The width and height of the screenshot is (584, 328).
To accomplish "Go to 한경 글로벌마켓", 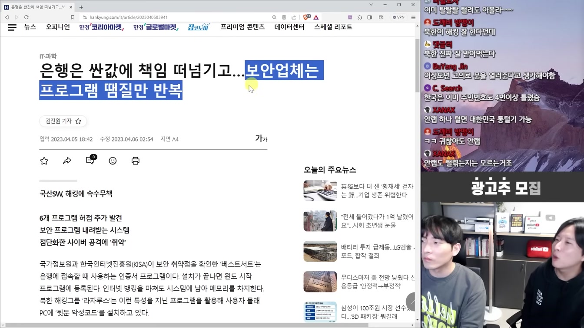I will [x=156, y=27].
